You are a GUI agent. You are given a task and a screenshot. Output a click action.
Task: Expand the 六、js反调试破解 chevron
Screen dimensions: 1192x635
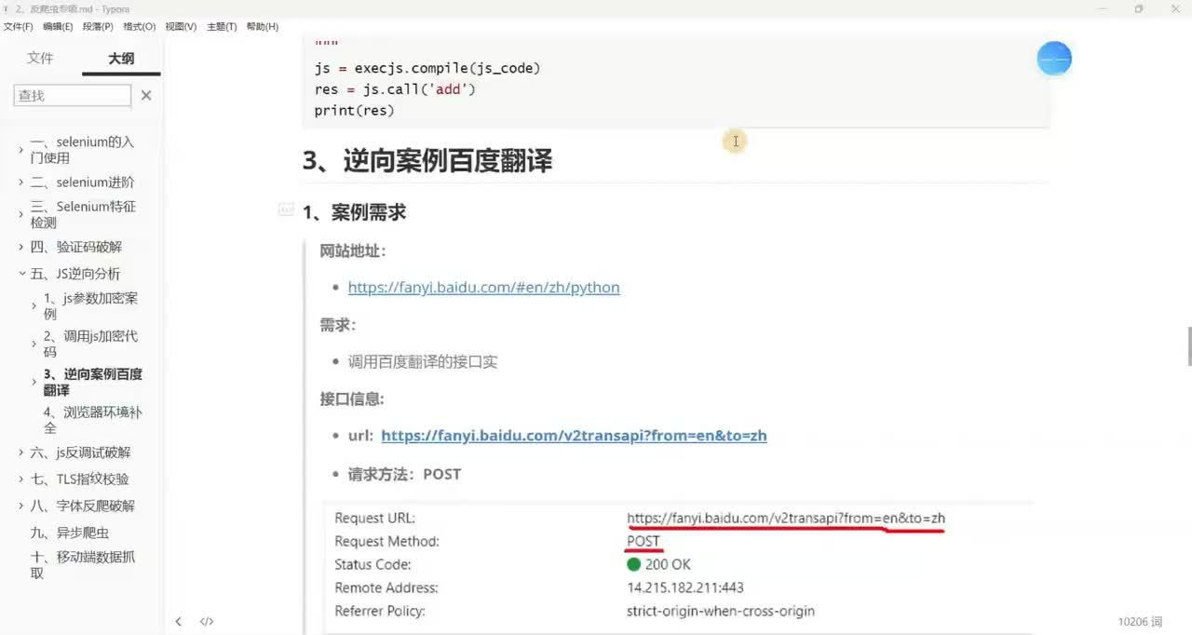coord(21,453)
